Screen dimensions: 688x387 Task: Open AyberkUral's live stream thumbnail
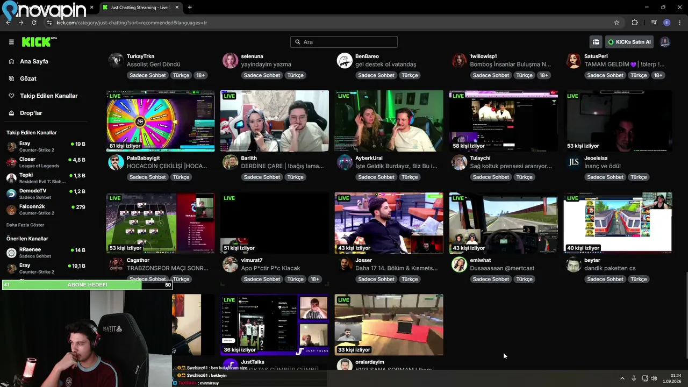point(389,120)
